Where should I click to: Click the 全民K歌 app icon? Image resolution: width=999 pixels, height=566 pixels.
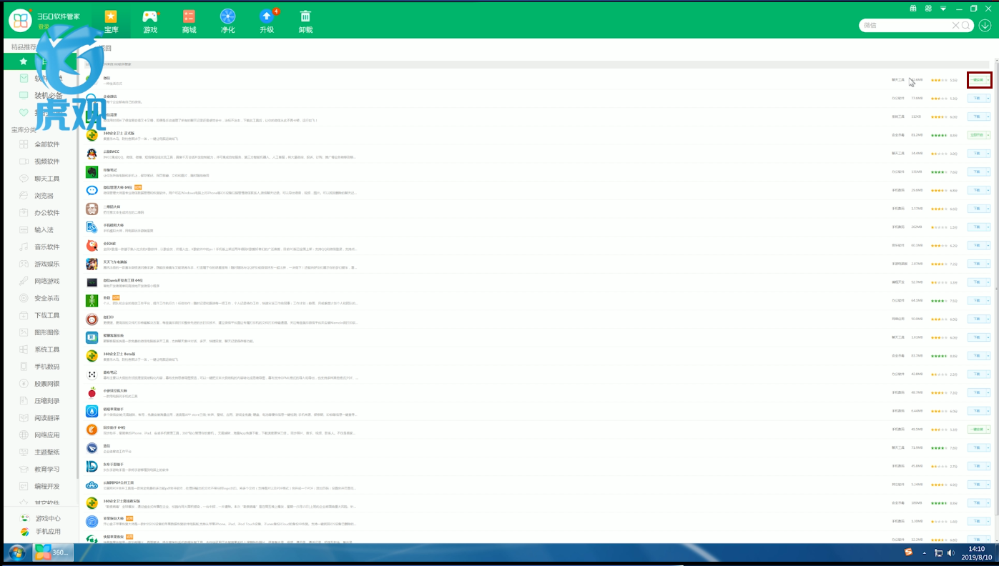pyautogui.click(x=92, y=246)
